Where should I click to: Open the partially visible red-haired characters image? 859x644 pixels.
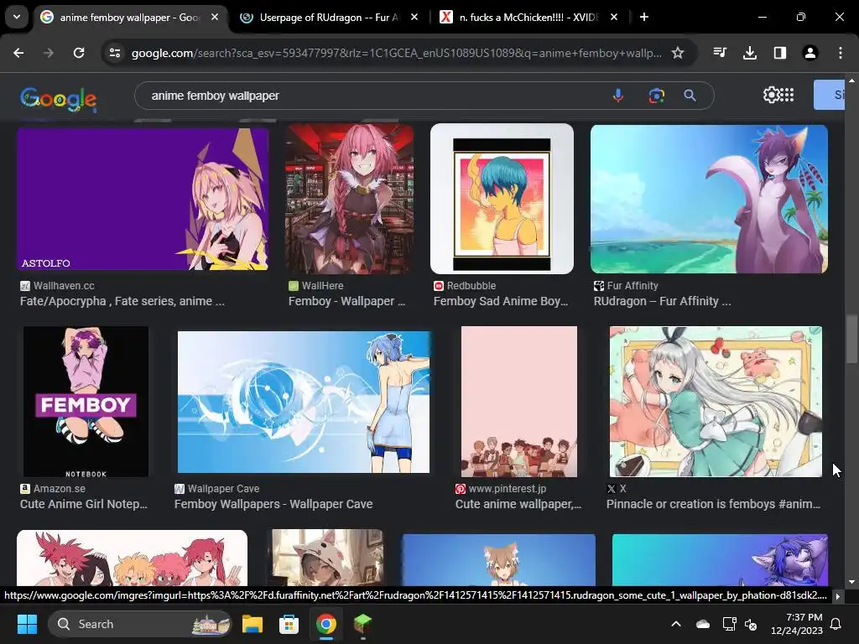tap(132, 558)
